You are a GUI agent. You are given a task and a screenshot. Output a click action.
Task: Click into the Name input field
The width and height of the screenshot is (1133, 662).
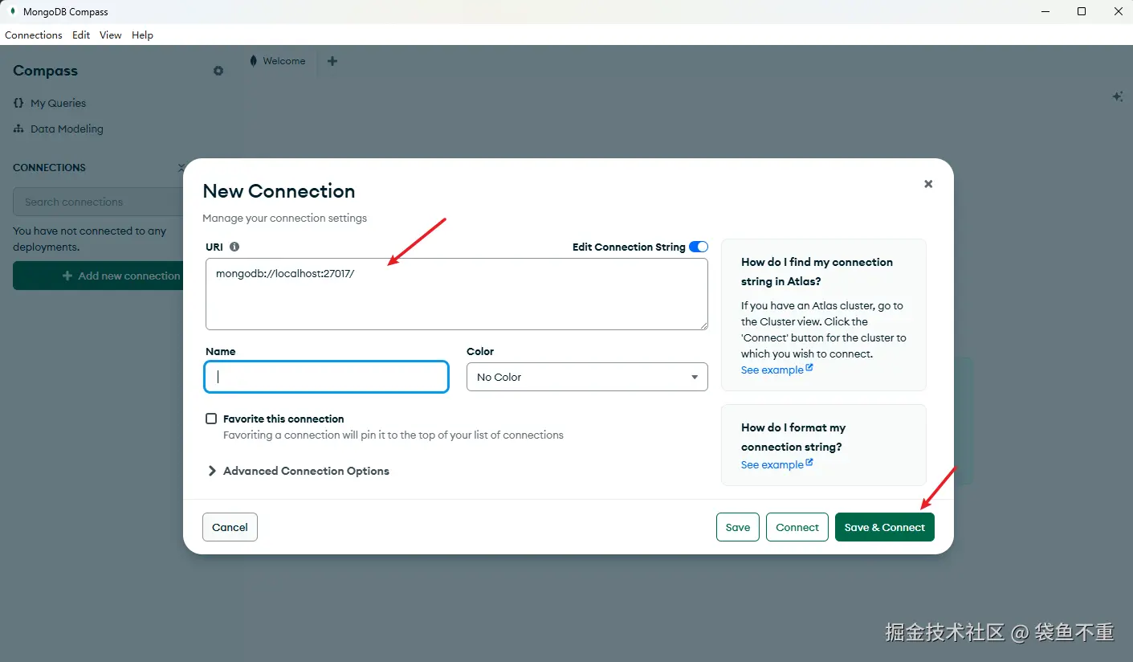click(327, 377)
